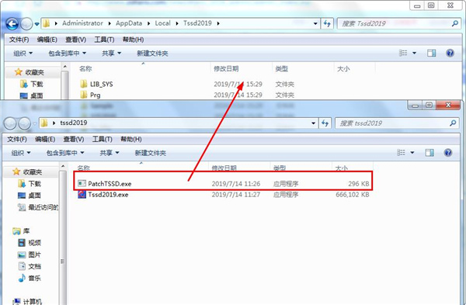
Task: Toggle preview pane in the front window
Action: (429, 153)
